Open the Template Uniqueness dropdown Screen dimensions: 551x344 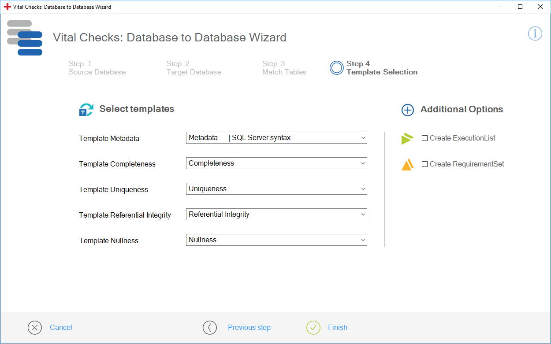pyautogui.click(x=276, y=189)
